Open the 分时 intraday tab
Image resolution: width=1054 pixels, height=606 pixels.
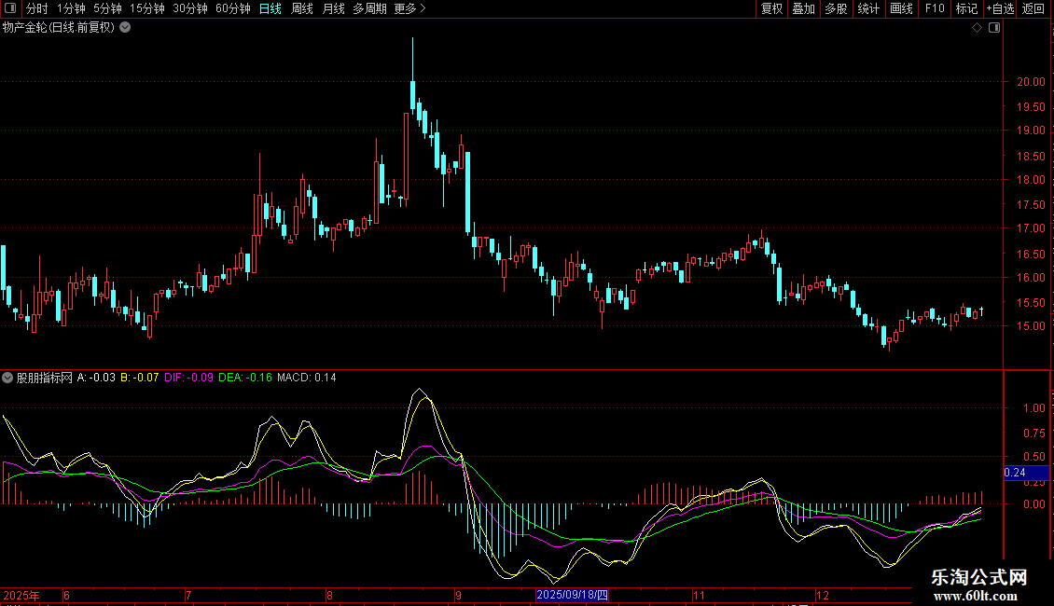tap(36, 9)
